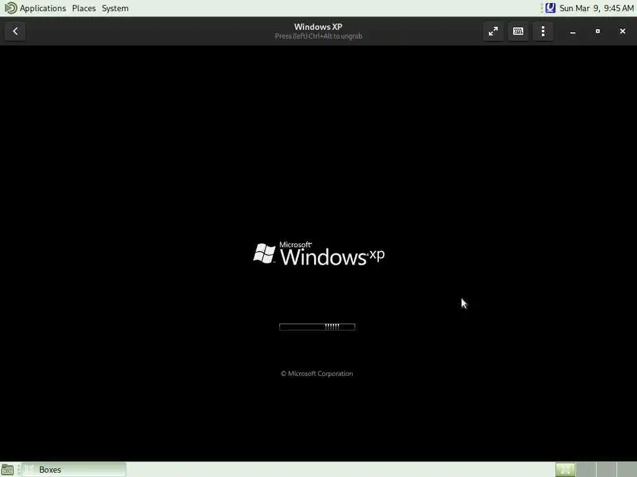Click the © Microsoft Corporation text
Screen dimensions: 637x477
pos(317,373)
